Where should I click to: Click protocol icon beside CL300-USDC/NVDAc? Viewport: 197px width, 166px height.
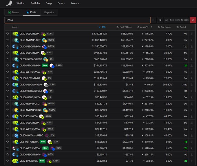coord(46,91)
